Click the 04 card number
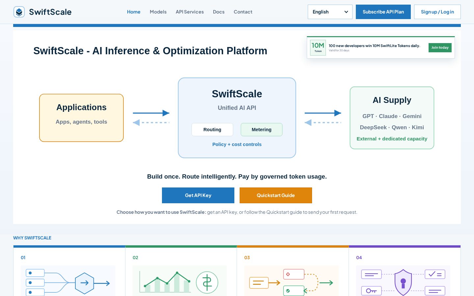Viewport: 474px width, 296px height. pyautogui.click(x=359, y=258)
